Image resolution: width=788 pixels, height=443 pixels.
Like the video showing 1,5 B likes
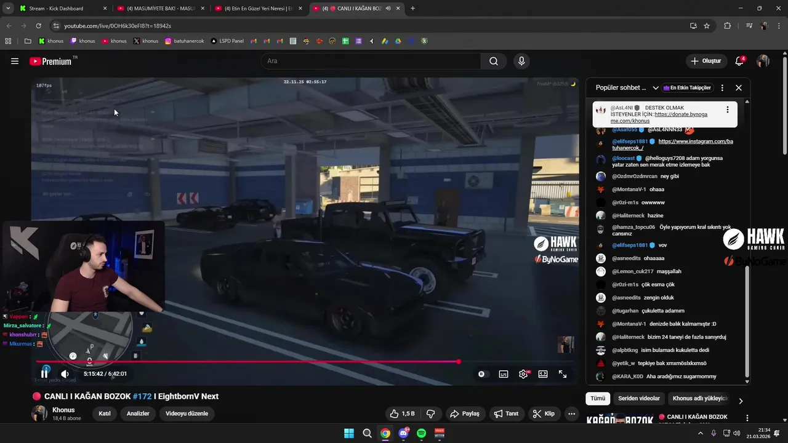point(403,413)
